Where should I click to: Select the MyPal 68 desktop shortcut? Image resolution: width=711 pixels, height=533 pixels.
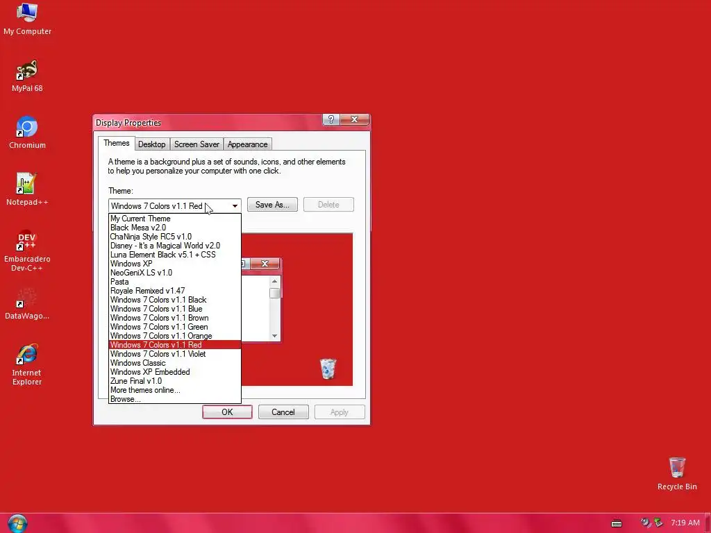click(x=27, y=76)
